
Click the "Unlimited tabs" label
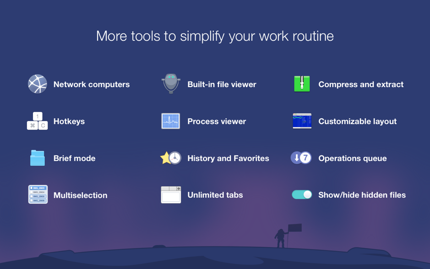tap(215, 195)
